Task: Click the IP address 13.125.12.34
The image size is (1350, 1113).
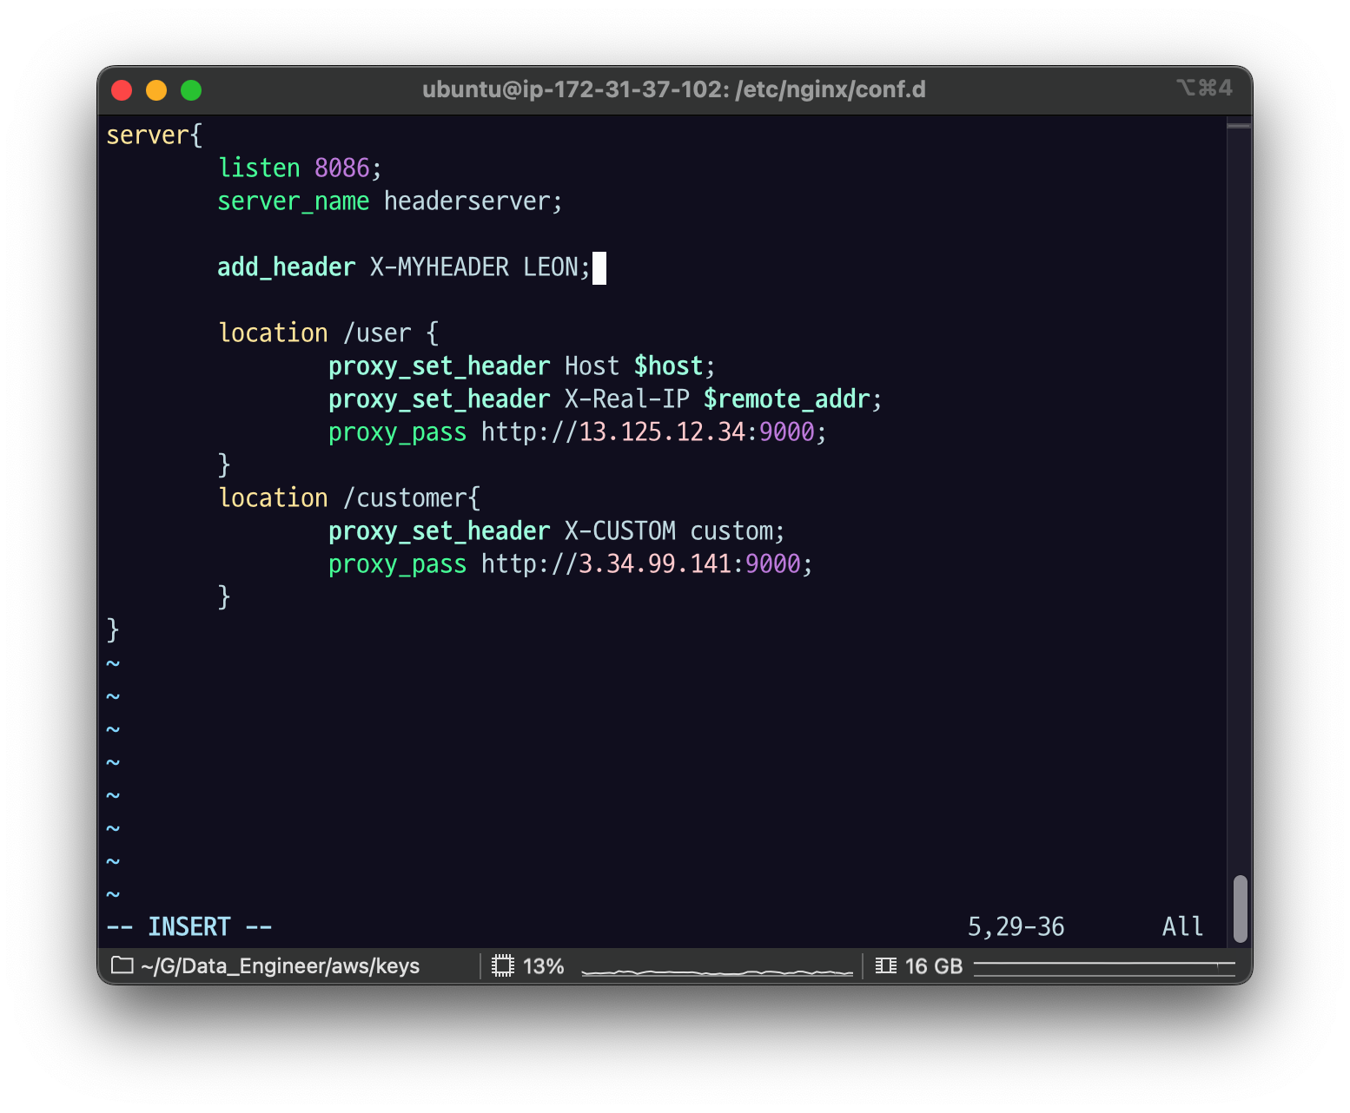Action: click(662, 432)
